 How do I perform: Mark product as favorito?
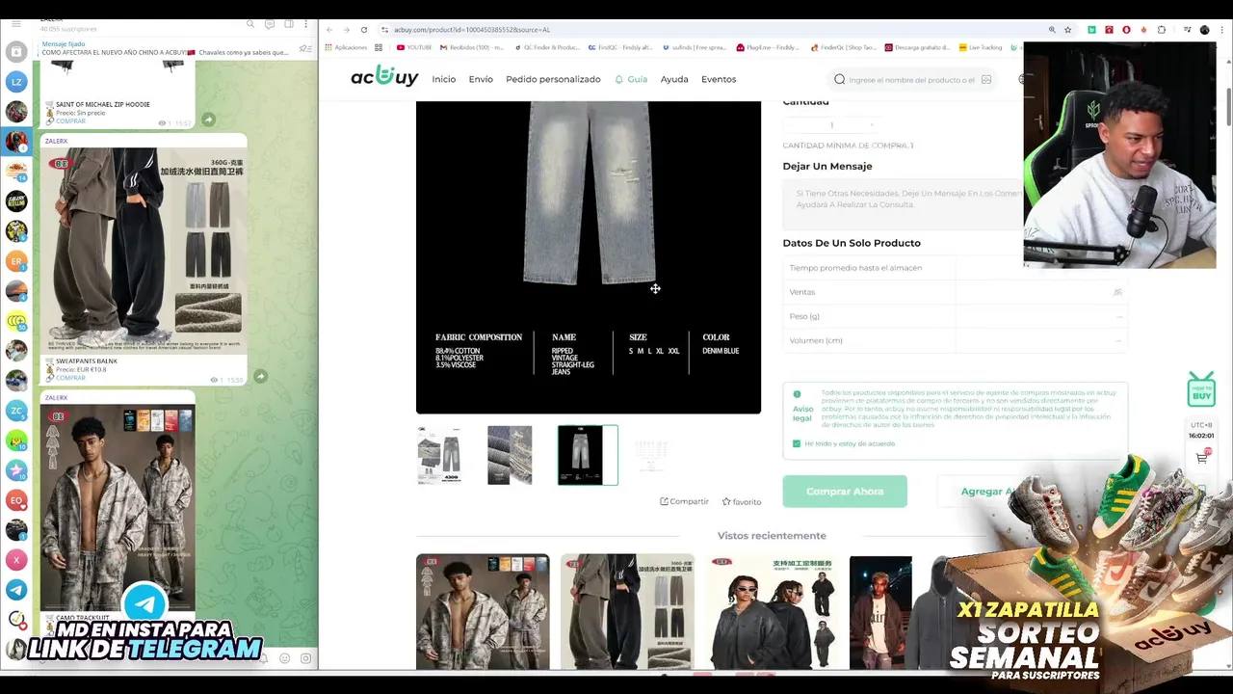pyautogui.click(x=742, y=501)
